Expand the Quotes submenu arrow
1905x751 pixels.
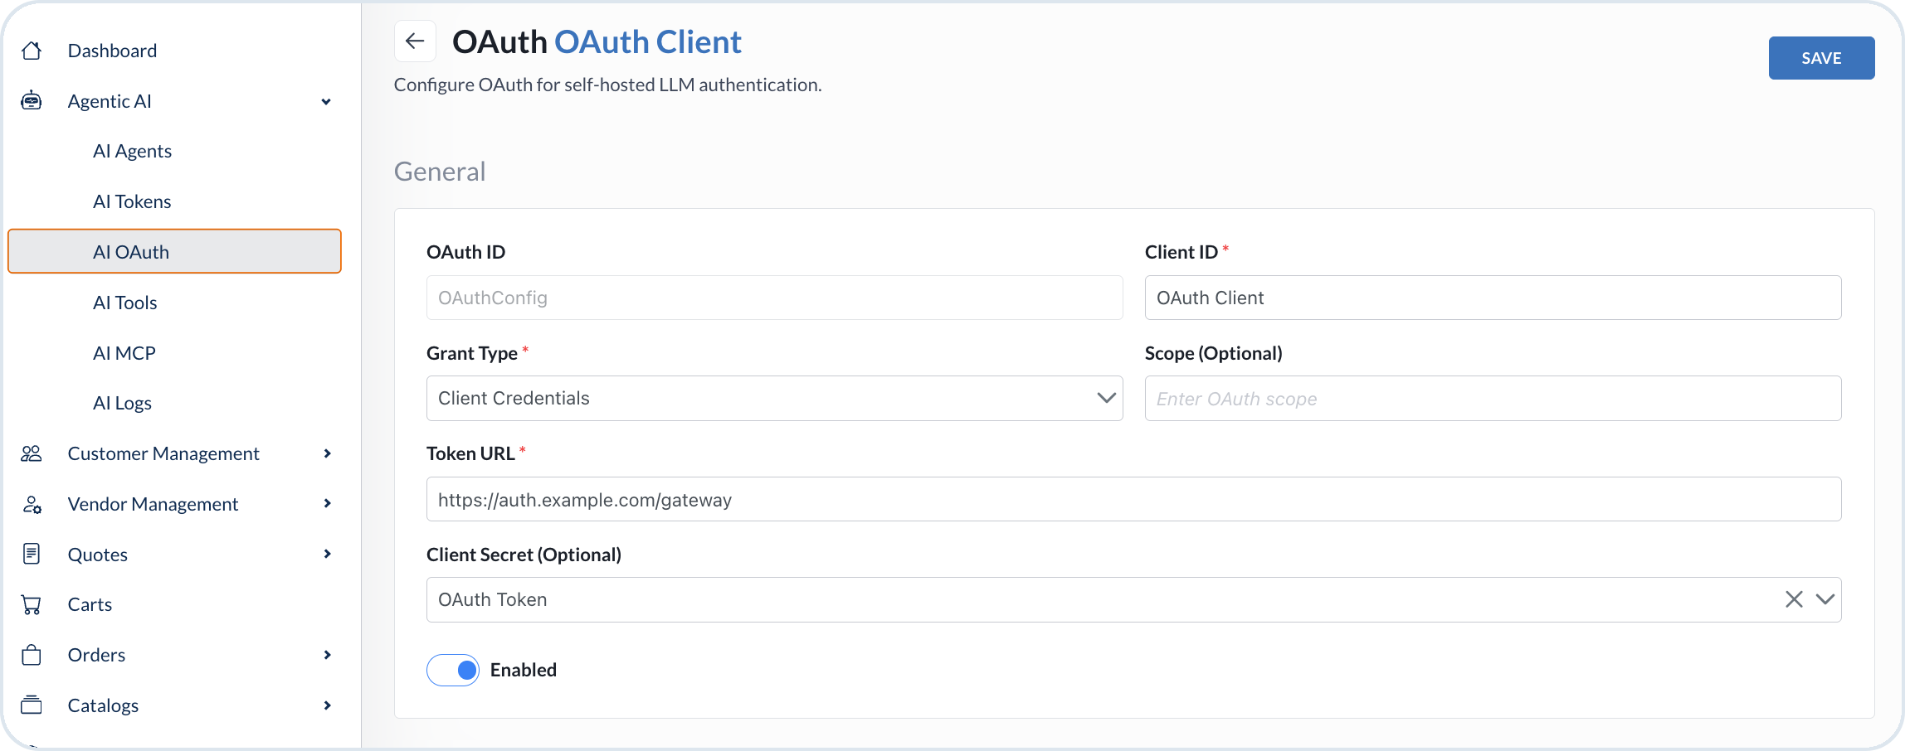pos(328,554)
